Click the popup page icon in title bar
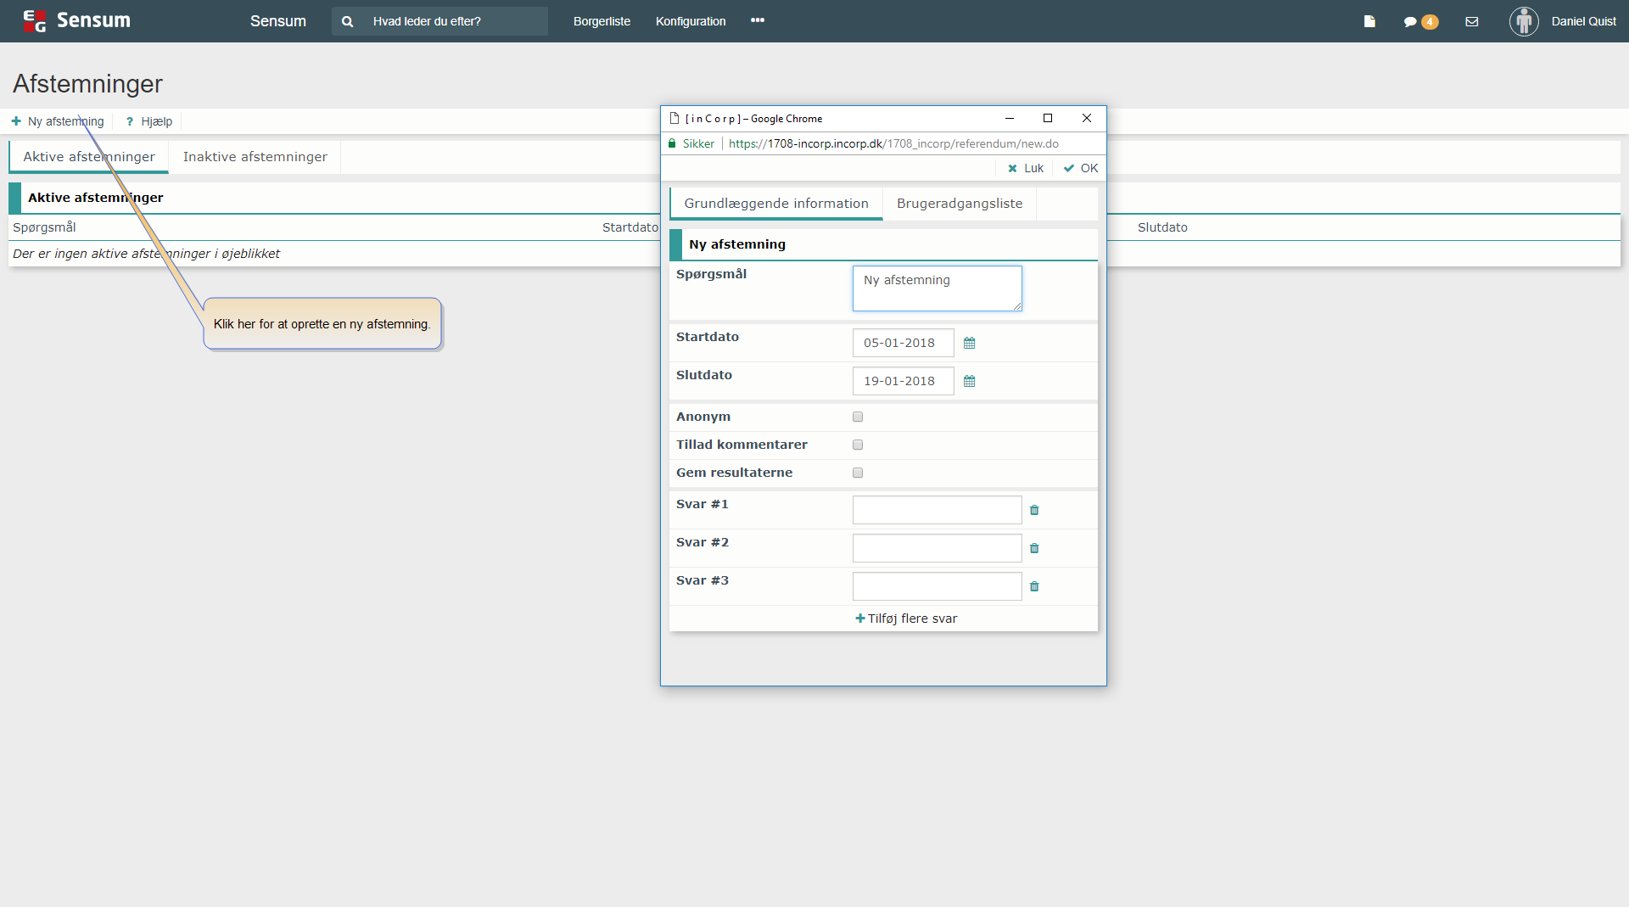 pyautogui.click(x=675, y=118)
